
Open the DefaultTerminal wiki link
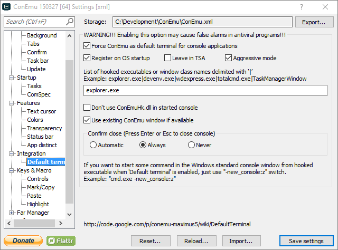click(167, 224)
